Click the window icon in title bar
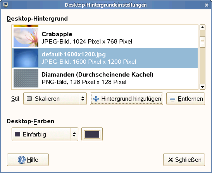The width and height of the screenshot is (212, 173). (x=5, y=5)
